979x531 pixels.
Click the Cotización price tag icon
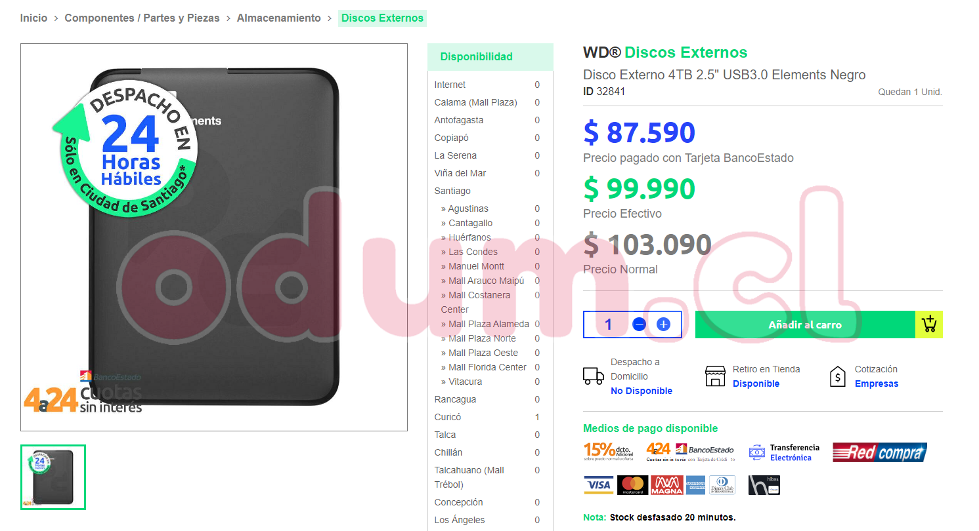pyautogui.click(x=838, y=376)
